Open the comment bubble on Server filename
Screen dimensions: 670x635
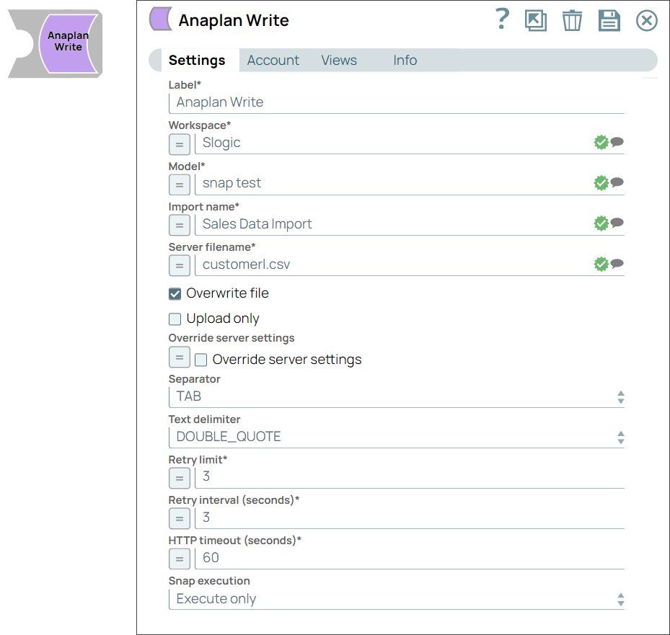coord(617,264)
